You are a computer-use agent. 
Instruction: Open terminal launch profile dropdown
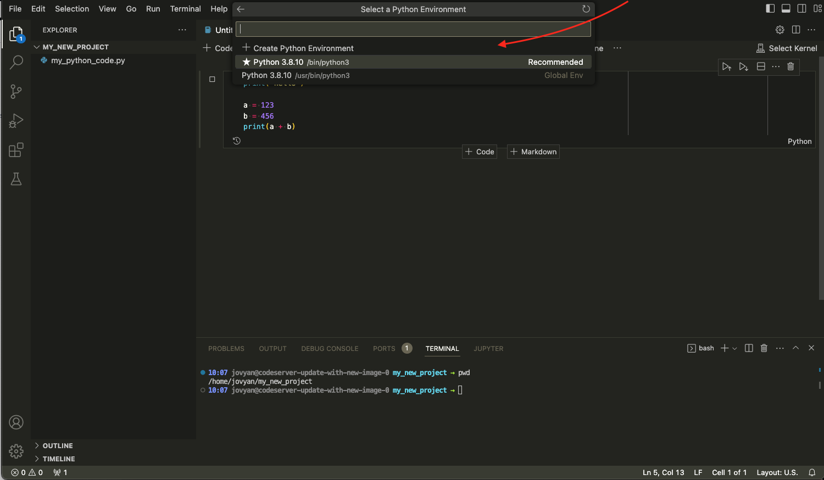pos(735,348)
